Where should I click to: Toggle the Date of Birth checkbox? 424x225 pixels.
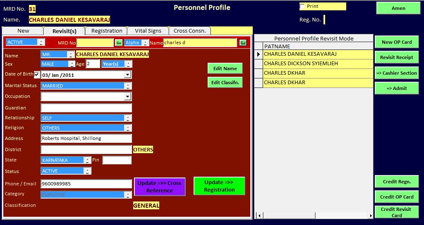pyautogui.click(x=37, y=74)
